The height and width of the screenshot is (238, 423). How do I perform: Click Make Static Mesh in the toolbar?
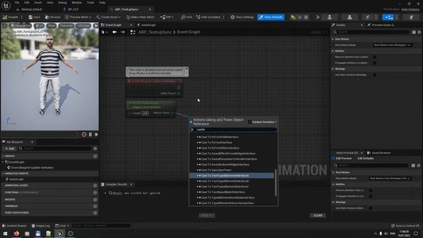140,17
